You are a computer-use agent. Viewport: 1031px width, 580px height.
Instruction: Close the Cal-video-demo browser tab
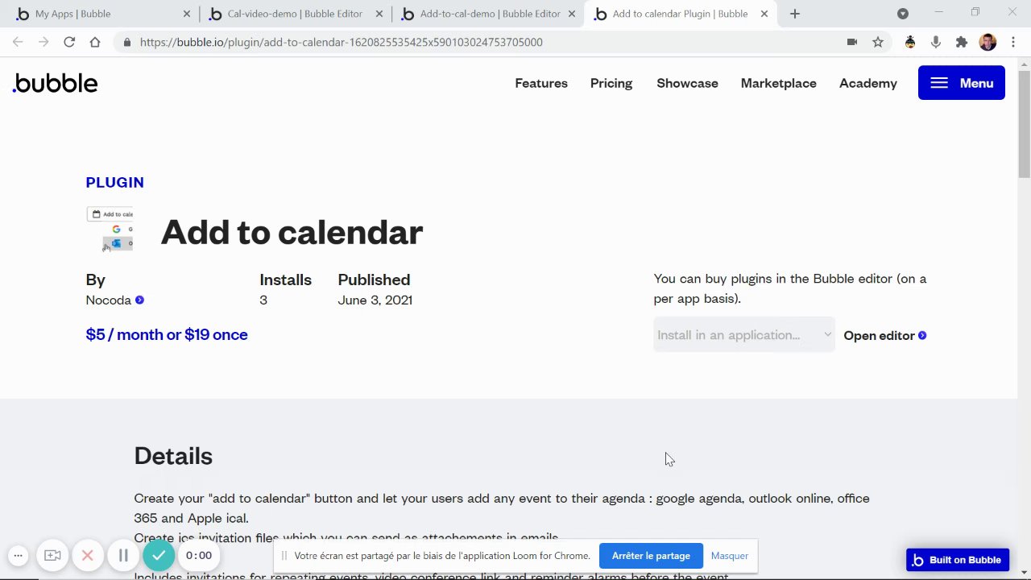click(x=379, y=14)
